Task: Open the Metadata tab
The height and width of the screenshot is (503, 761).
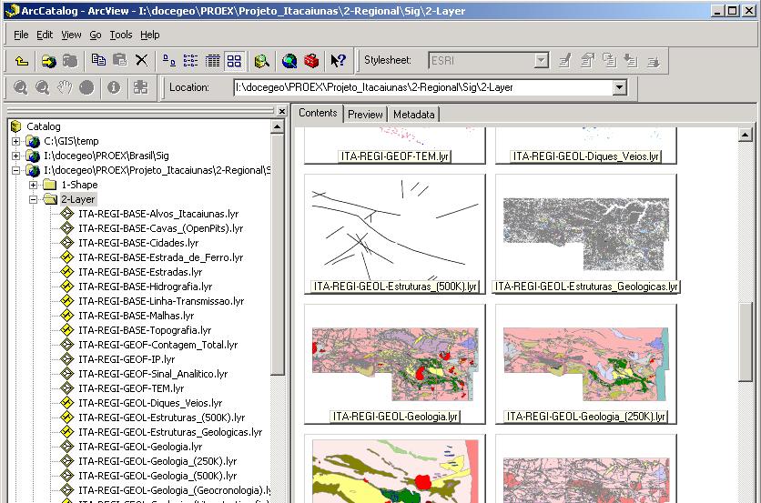Action: point(414,115)
